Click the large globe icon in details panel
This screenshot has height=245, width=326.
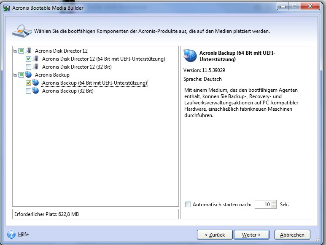pos(190,56)
